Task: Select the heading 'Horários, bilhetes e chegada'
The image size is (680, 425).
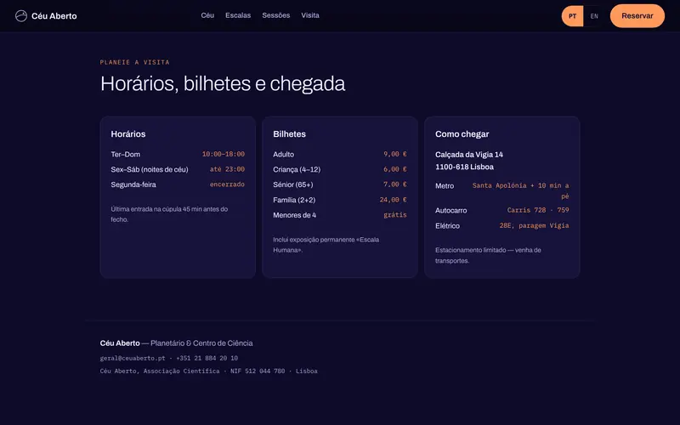Action: click(223, 83)
